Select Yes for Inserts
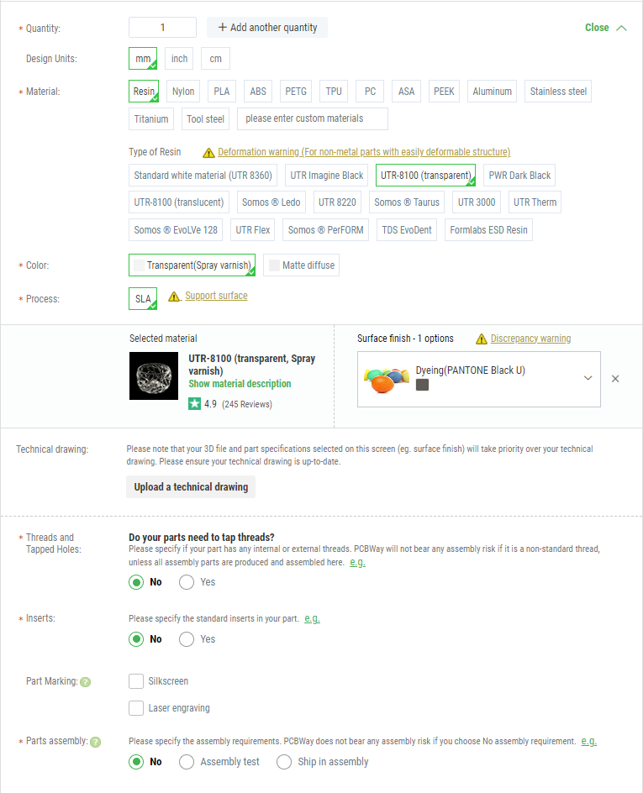 click(186, 639)
